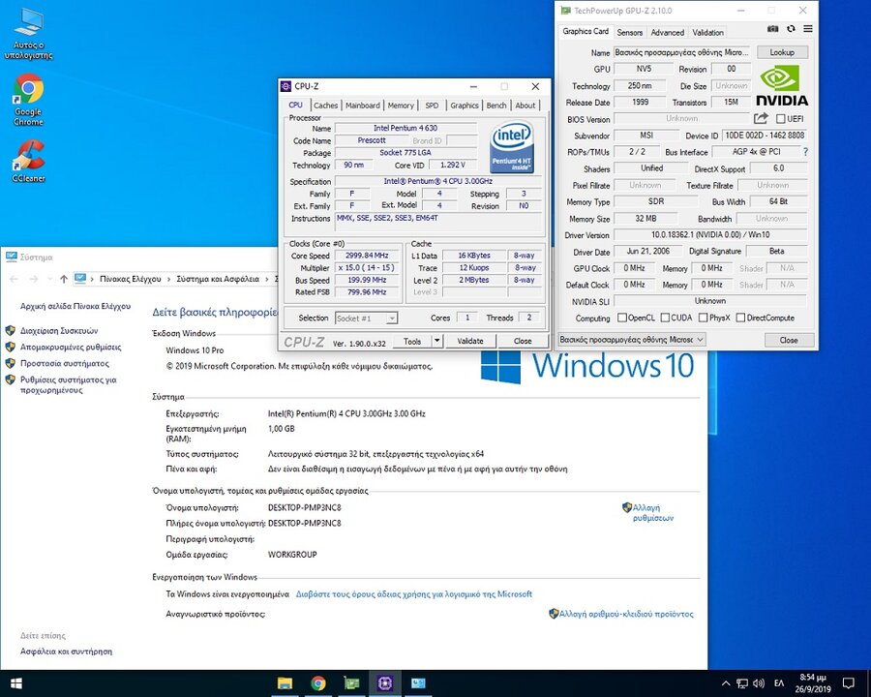This screenshot has width=871, height=697.
Task: Open the Validation tab in GPU-Z
Action: point(707,32)
